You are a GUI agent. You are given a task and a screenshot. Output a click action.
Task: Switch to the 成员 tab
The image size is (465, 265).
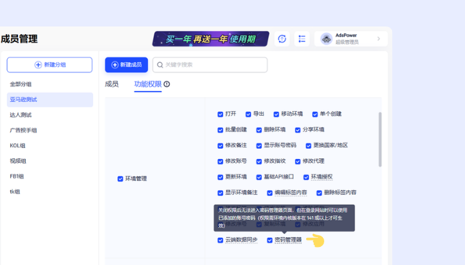point(112,84)
